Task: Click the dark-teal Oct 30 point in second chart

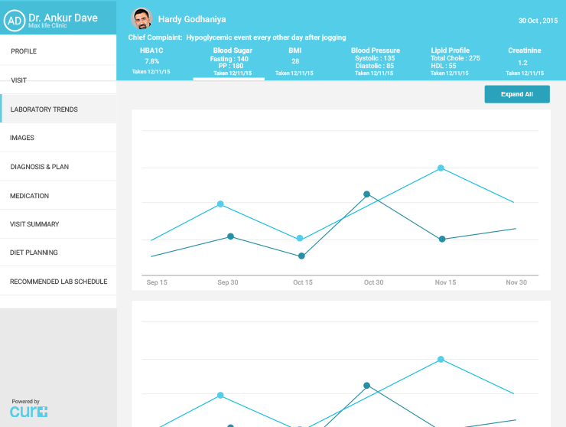Action: (x=366, y=386)
